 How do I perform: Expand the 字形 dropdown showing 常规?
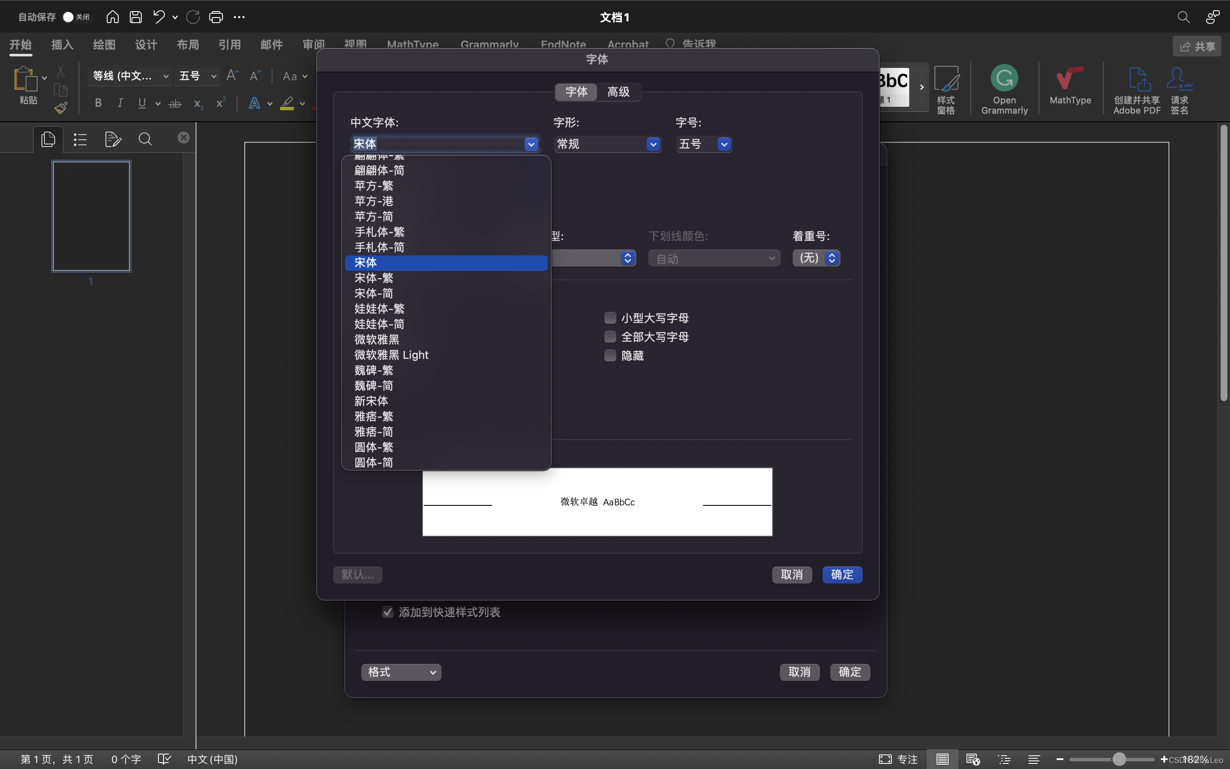[x=653, y=144]
